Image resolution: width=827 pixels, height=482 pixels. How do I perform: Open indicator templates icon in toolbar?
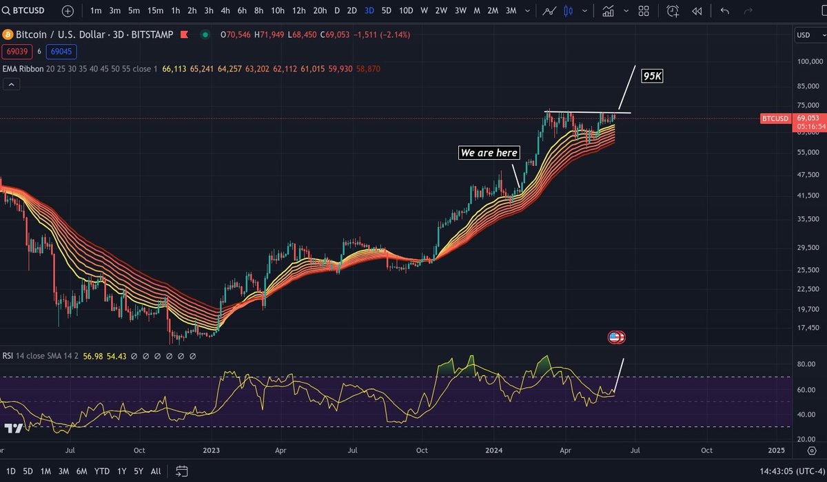coord(625,10)
